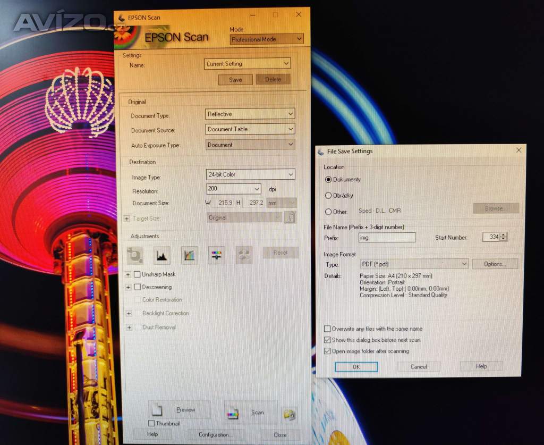Click File Save Settings title icon
544x445 pixels.
click(321, 152)
